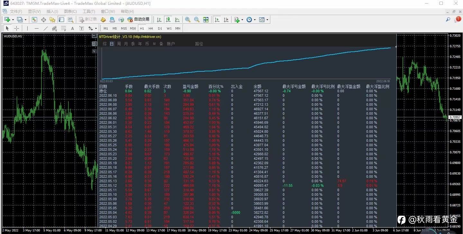Select the trendline drawing tool
Viewport: 463px width, 234px height.
(45, 28)
